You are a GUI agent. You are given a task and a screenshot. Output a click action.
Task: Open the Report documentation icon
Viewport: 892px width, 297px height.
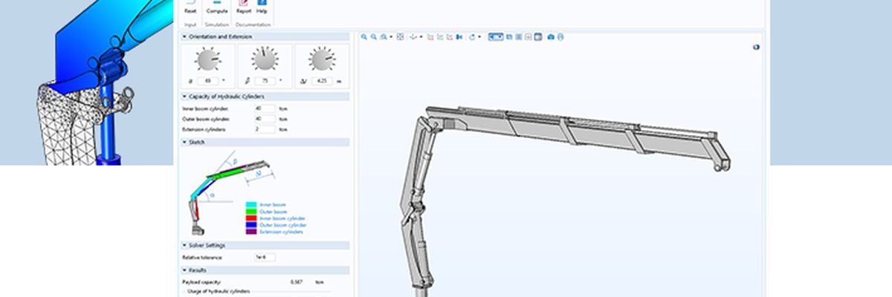[x=243, y=8]
